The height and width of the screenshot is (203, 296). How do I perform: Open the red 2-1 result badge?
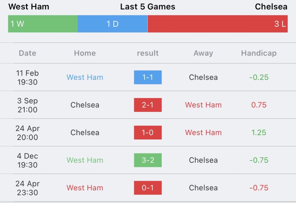click(x=148, y=105)
